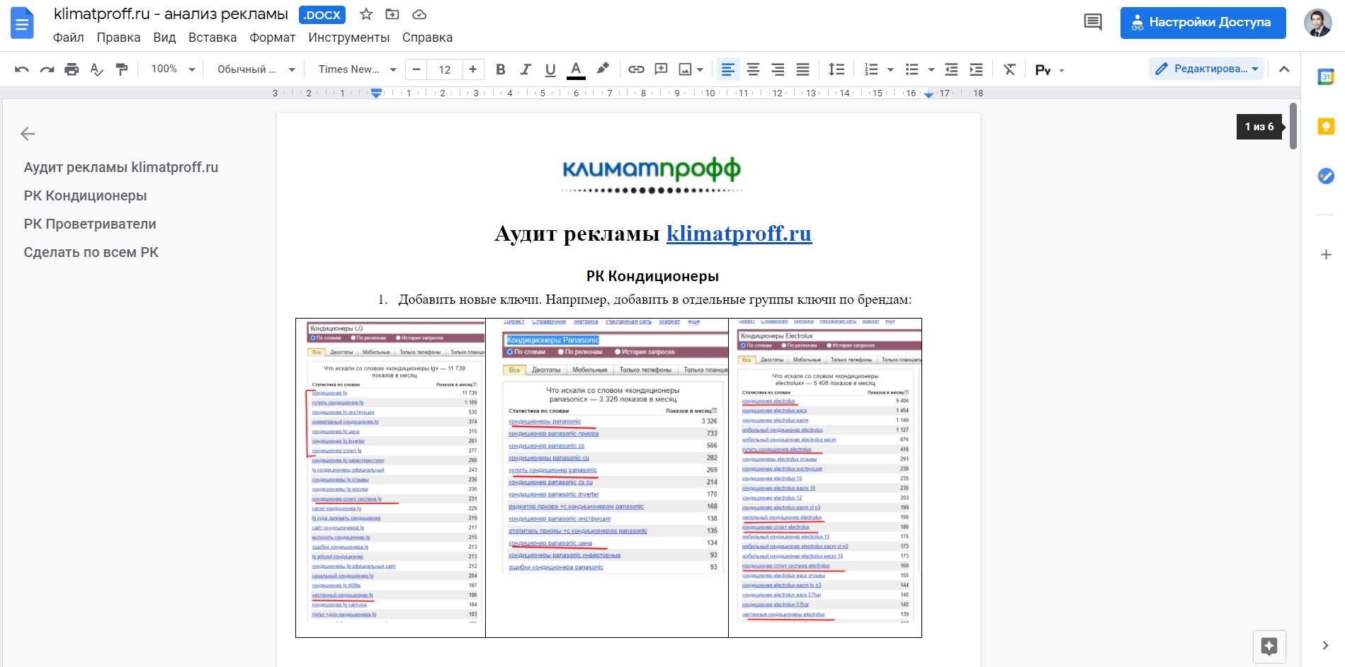Image resolution: width=1345 pixels, height=667 pixels.
Task: Open the text color picker
Action: point(576,69)
